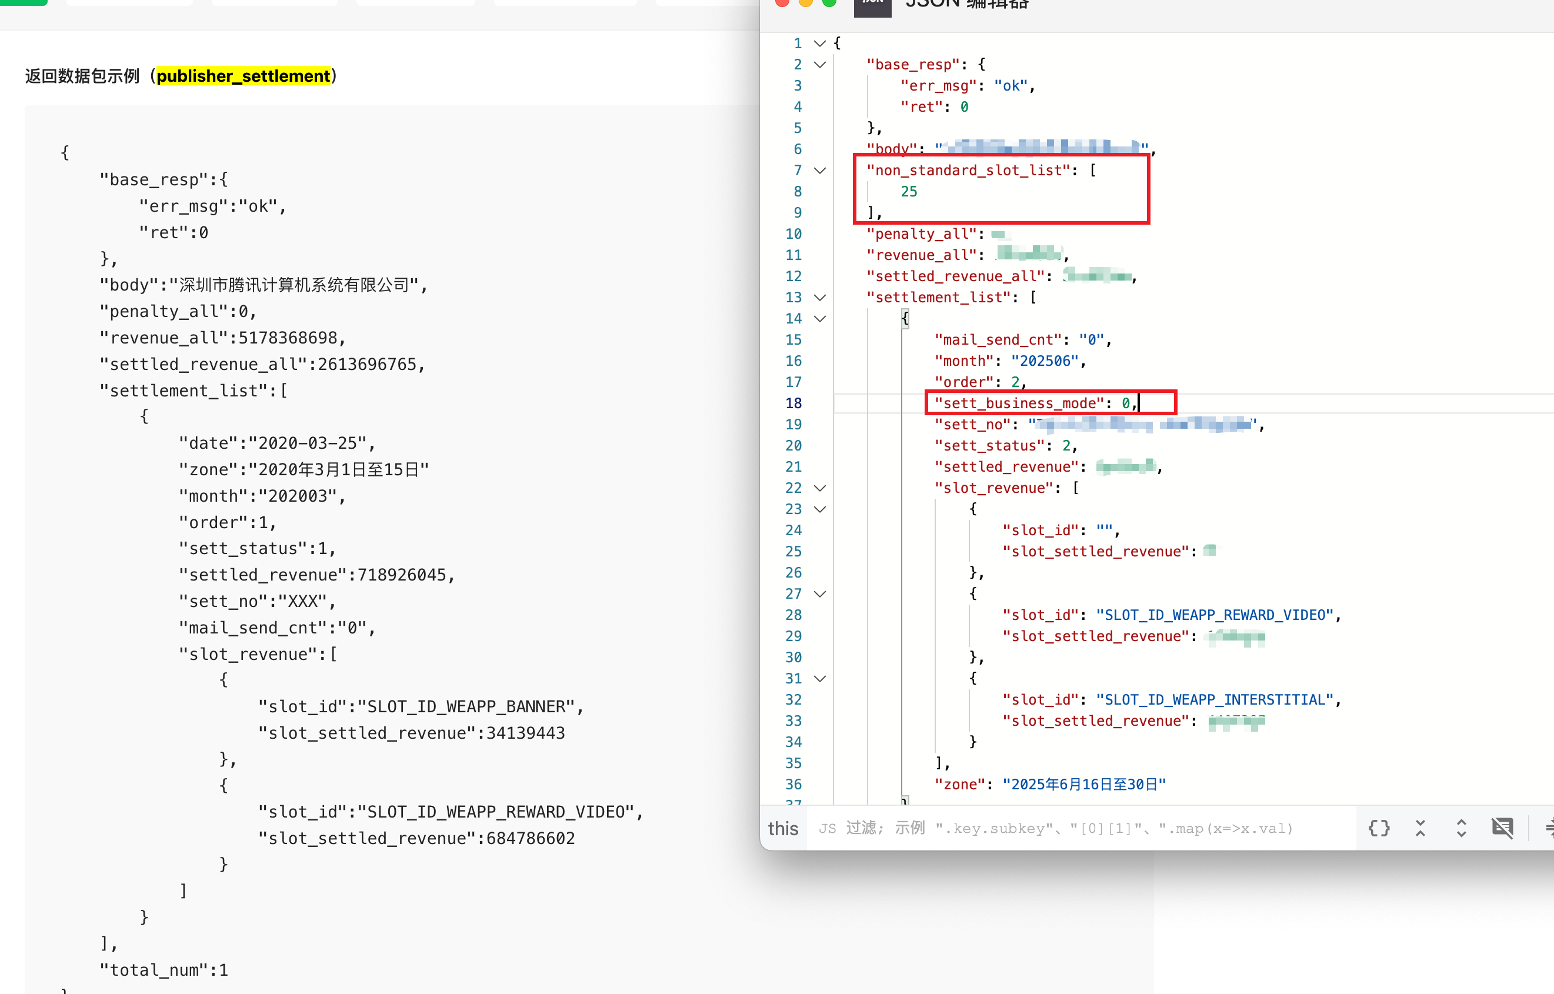Collapse the root object at line 1
This screenshot has height=994, width=1554.
pyautogui.click(x=819, y=44)
